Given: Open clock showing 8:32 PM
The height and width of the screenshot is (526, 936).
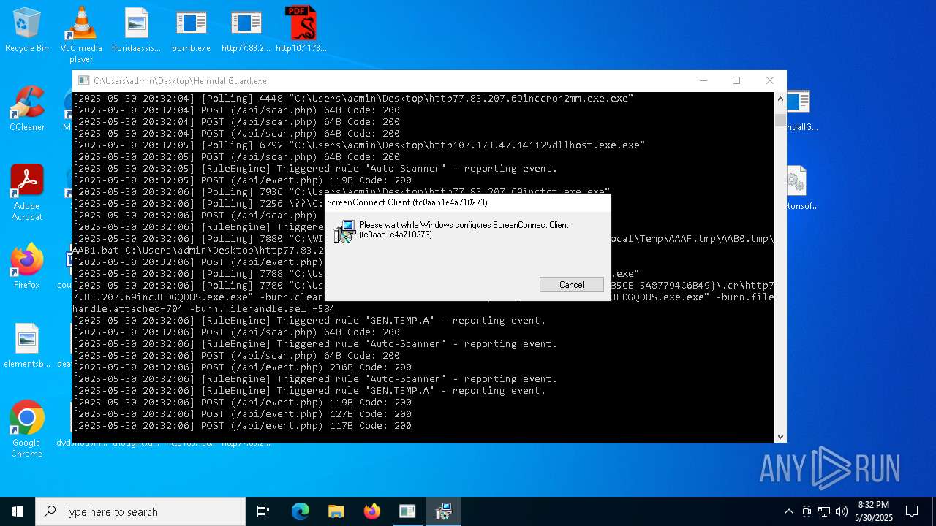Looking at the screenshot, I should pyautogui.click(x=874, y=511).
